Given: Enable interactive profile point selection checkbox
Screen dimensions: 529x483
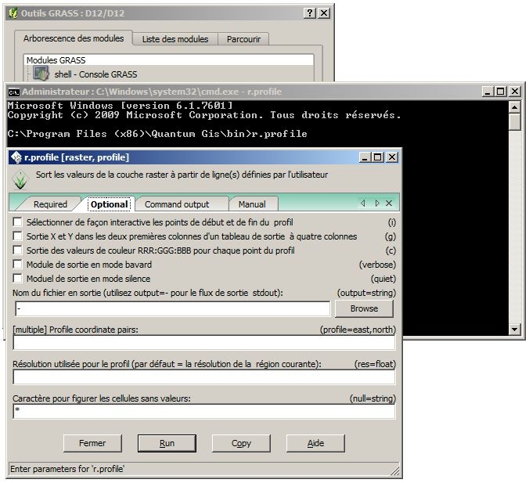Looking at the screenshot, I should pos(17,222).
